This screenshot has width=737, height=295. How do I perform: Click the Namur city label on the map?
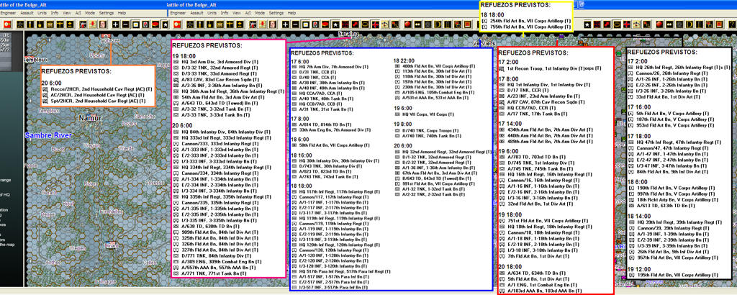[90, 119]
